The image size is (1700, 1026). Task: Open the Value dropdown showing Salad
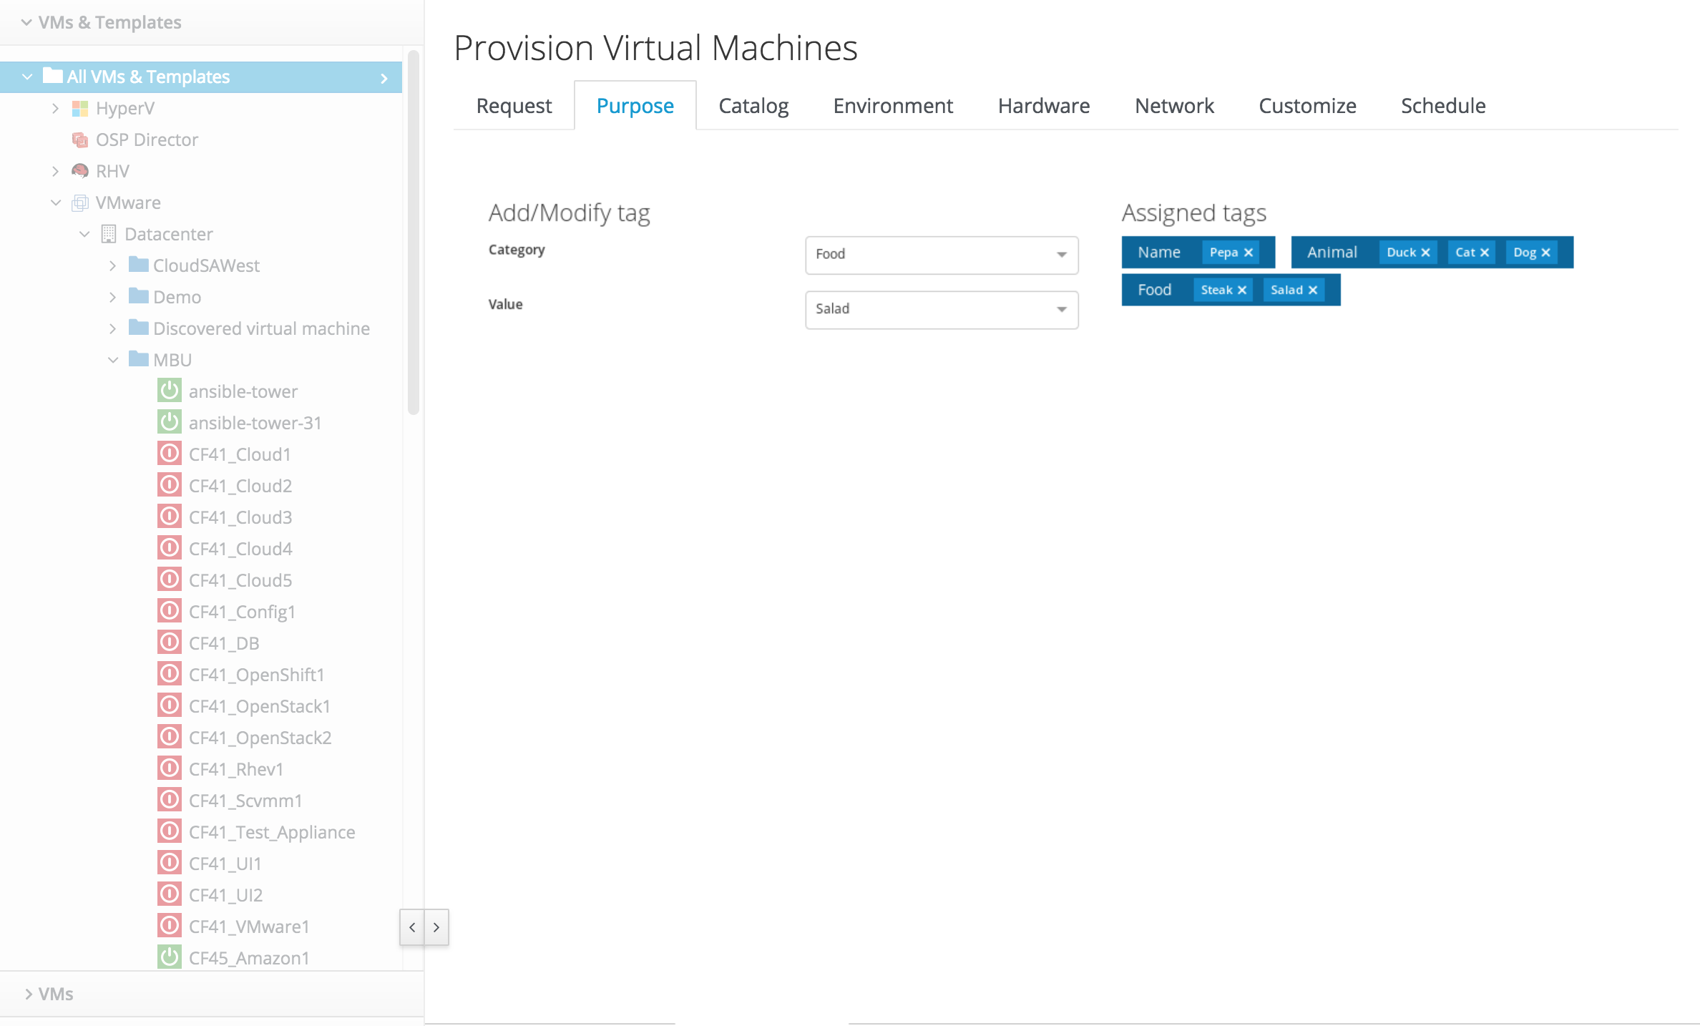941,309
